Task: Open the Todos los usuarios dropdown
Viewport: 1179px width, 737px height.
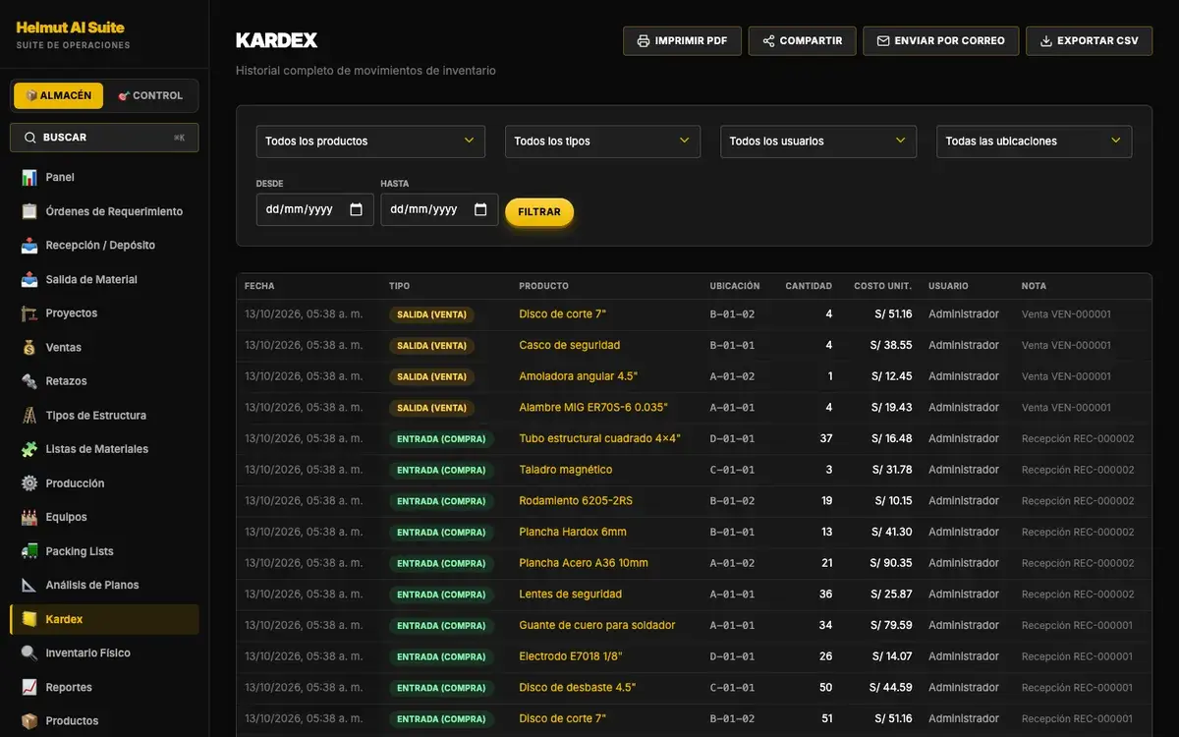Action: coord(818,142)
